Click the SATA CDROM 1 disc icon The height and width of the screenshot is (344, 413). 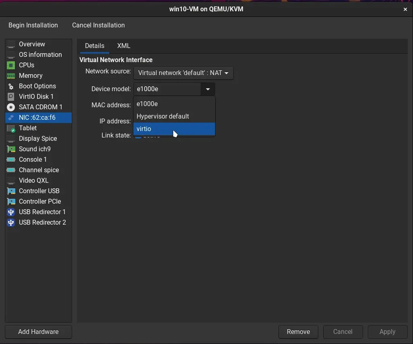[x=11, y=107]
